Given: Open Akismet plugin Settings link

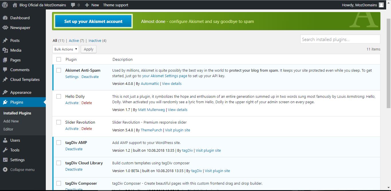Looking at the screenshot, I should point(72,77).
